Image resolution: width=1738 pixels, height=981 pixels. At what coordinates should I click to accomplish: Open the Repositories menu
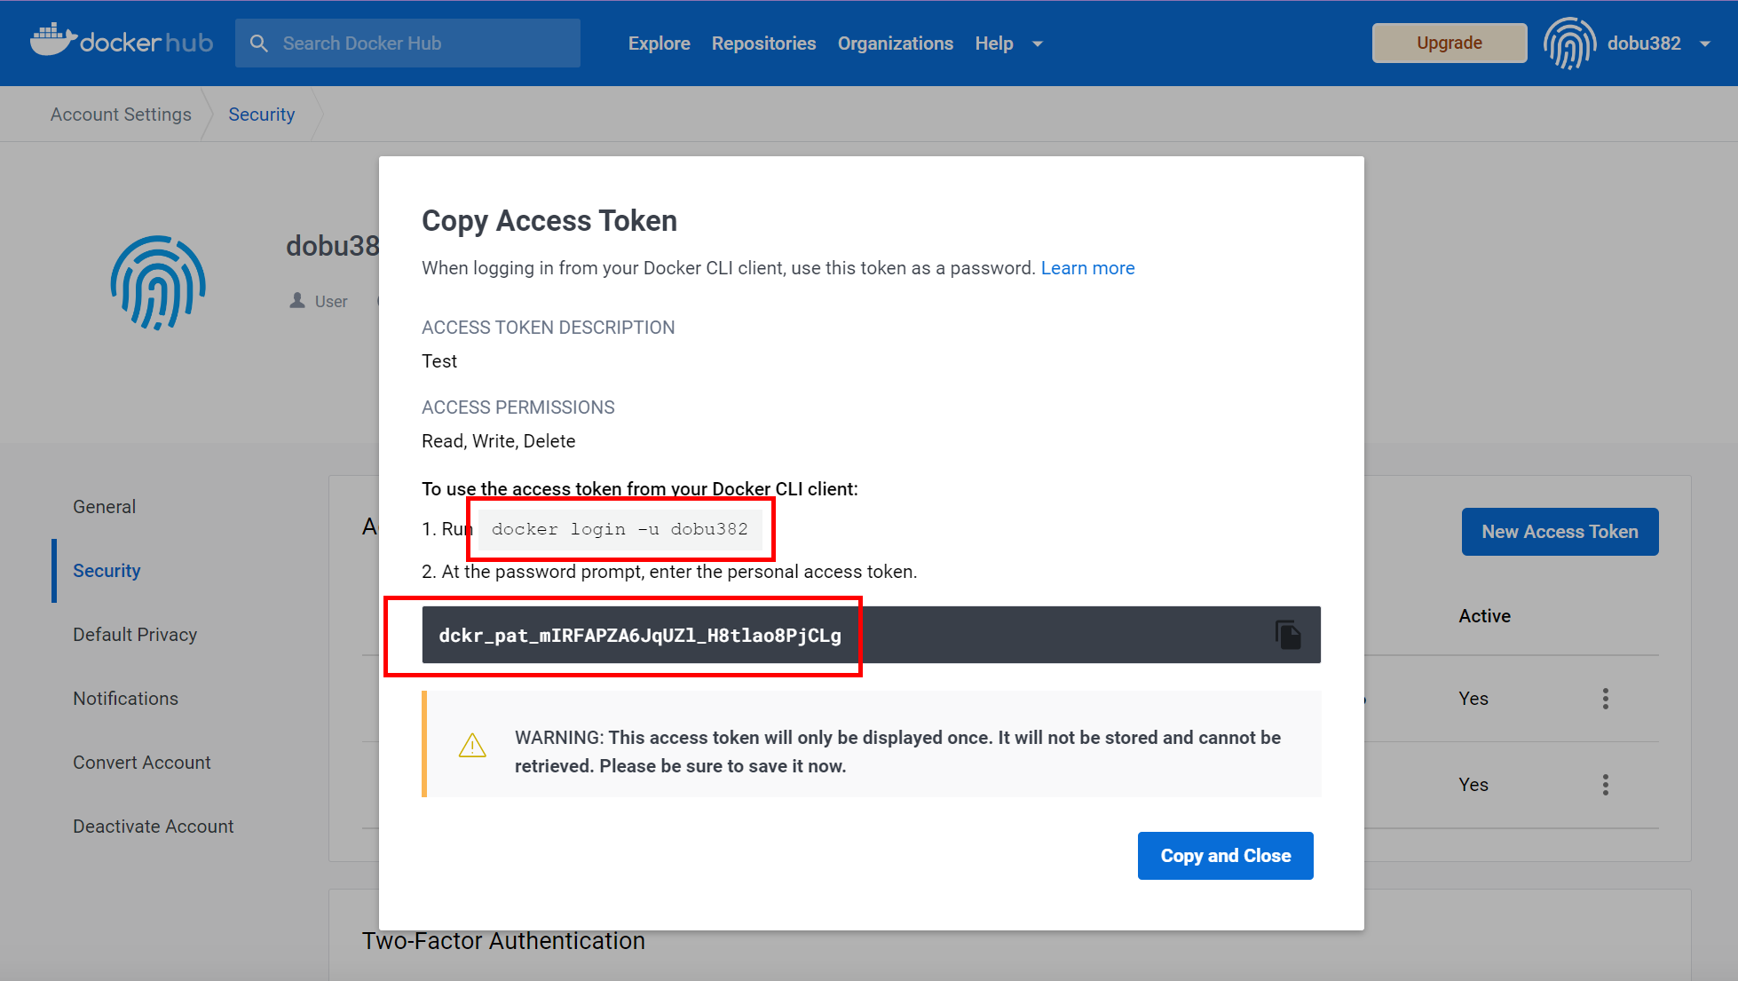coord(763,43)
